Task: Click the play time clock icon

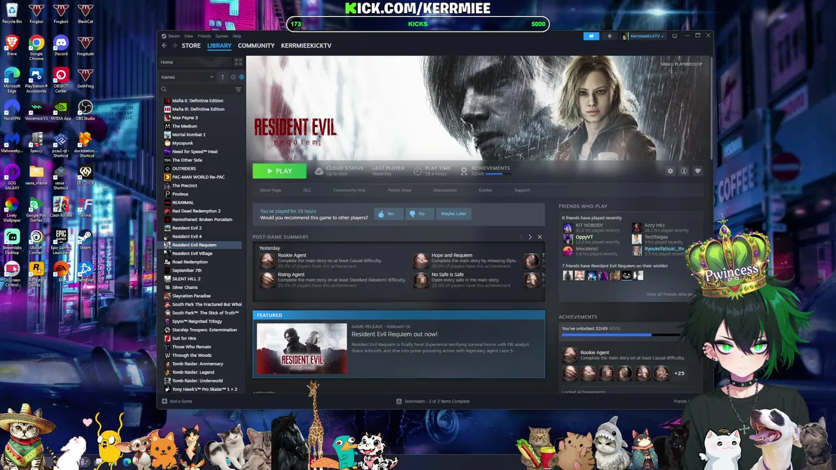Action: point(417,171)
